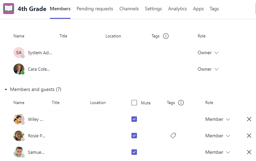This screenshot has width=256, height=161.
Task: Remove Wiley from the team
Action: [x=249, y=119]
